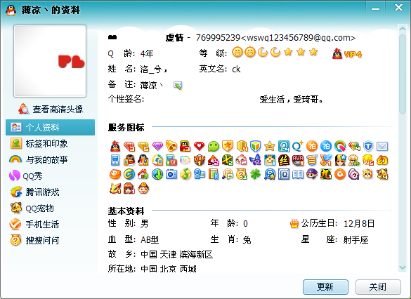Viewport: 411px width, 299px height.
Task: Click the green WeChat speech bubble icon
Action: [x=214, y=147]
